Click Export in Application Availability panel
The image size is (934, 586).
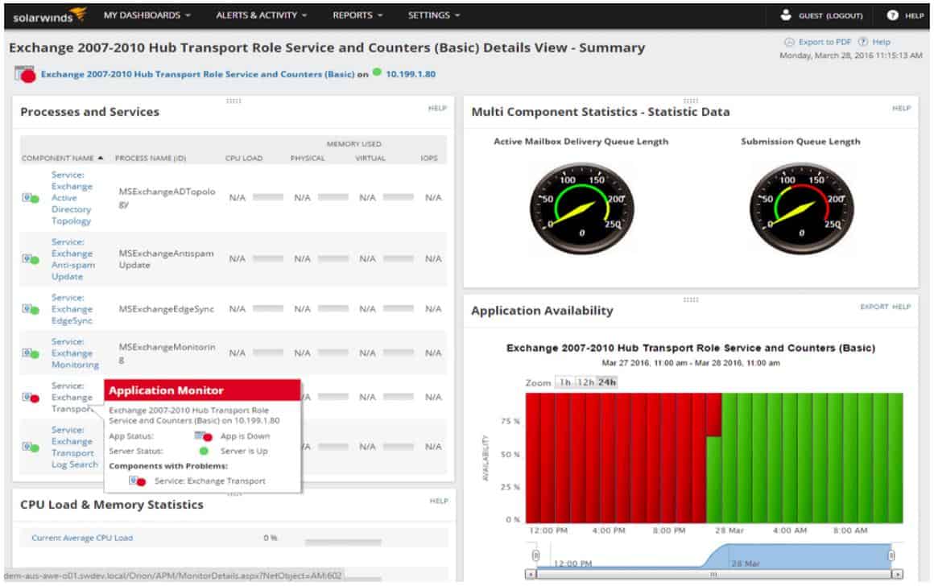click(x=874, y=307)
